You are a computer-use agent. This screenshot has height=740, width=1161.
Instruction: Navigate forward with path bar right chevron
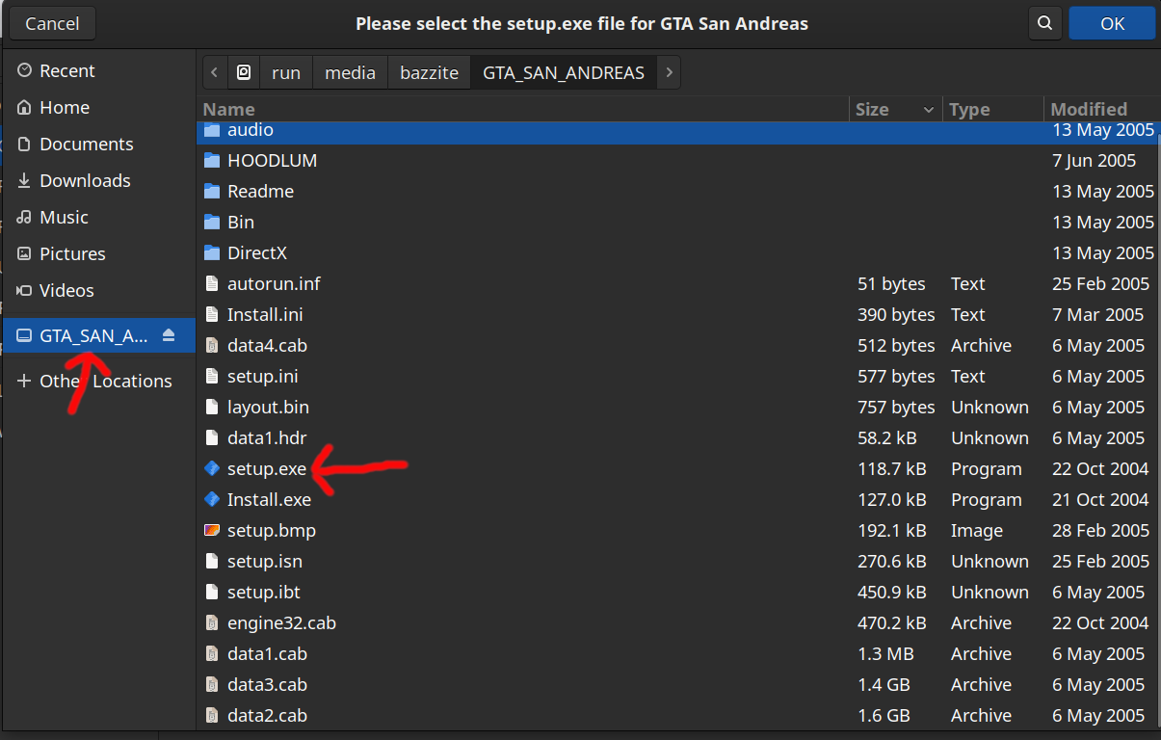point(669,72)
